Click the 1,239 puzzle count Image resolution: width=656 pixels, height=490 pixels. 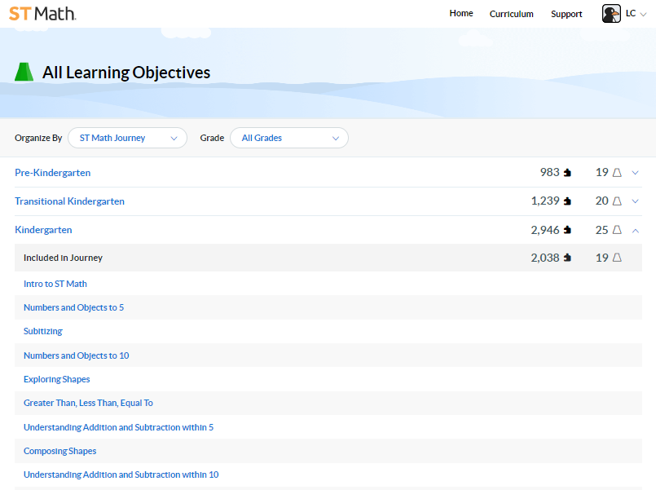coord(545,201)
